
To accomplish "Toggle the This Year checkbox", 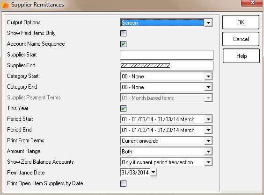I will point(123,108).
